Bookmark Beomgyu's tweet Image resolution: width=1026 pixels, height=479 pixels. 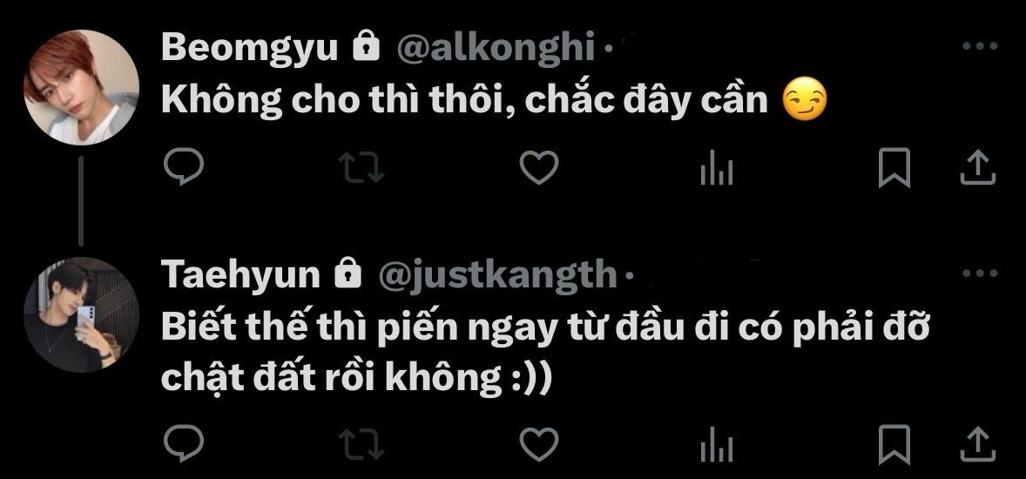coord(894,167)
